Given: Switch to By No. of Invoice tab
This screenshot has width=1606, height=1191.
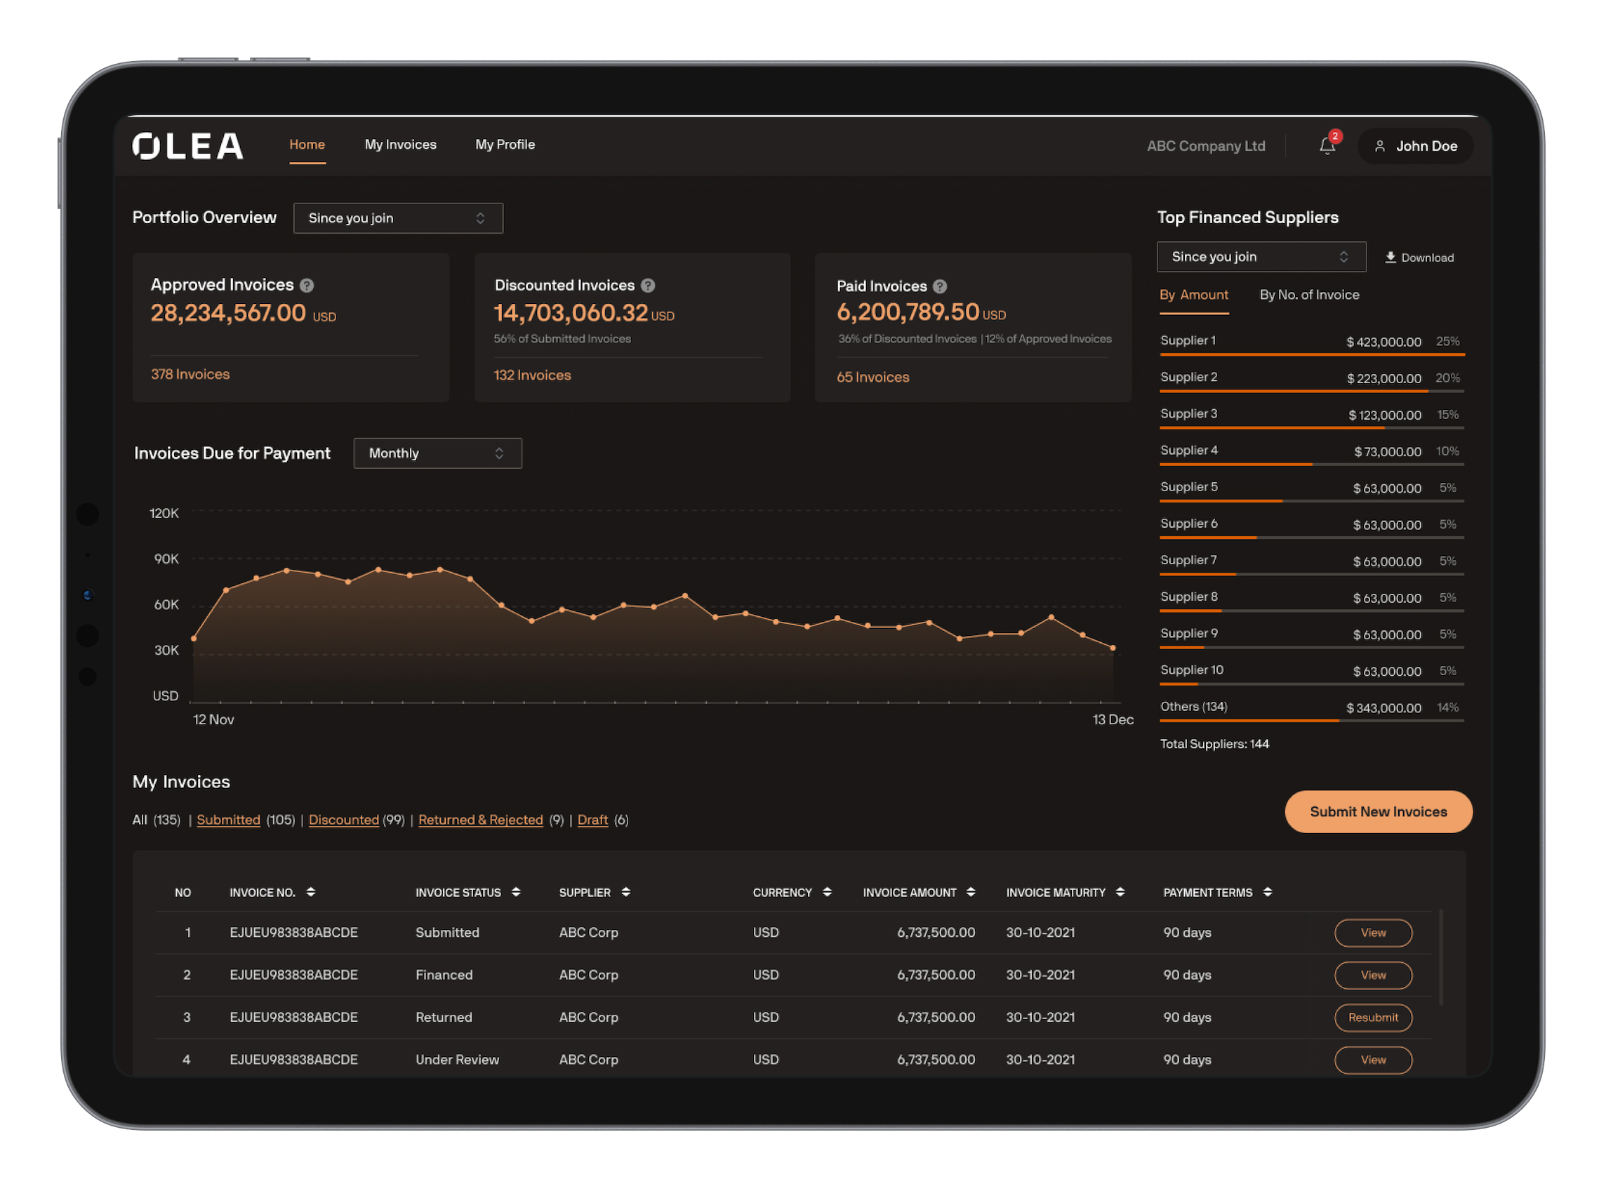Looking at the screenshot, I should [x=1309, y=295].
